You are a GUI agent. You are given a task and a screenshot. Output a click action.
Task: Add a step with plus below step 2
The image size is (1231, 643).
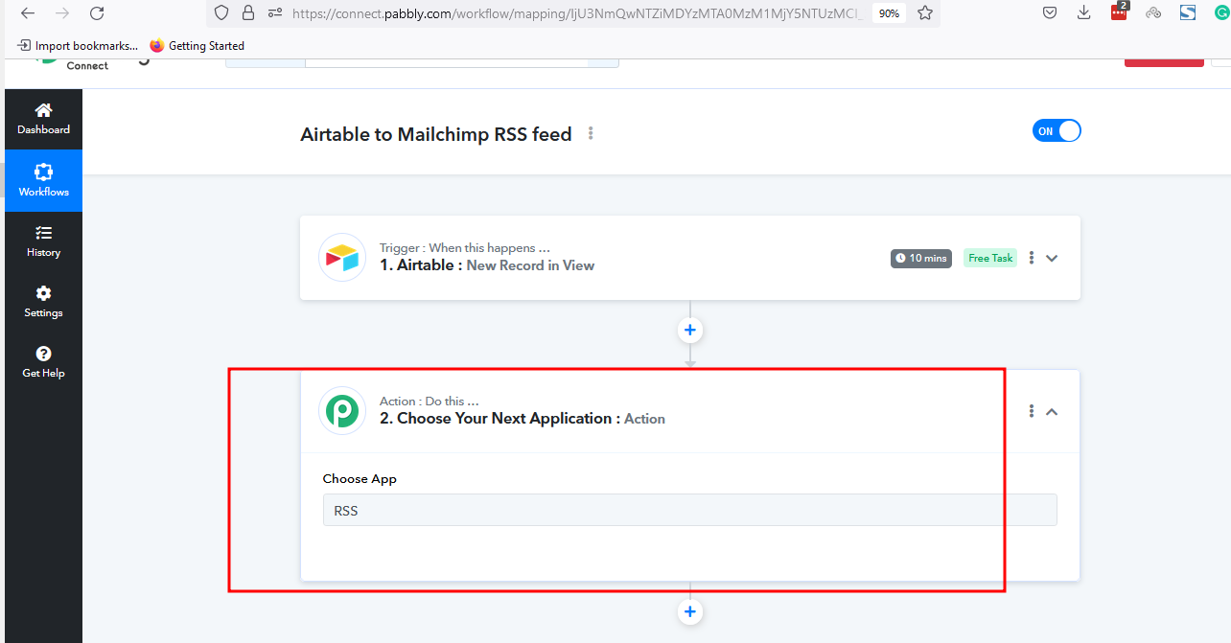pyautogui.click(x=690, y=611)
